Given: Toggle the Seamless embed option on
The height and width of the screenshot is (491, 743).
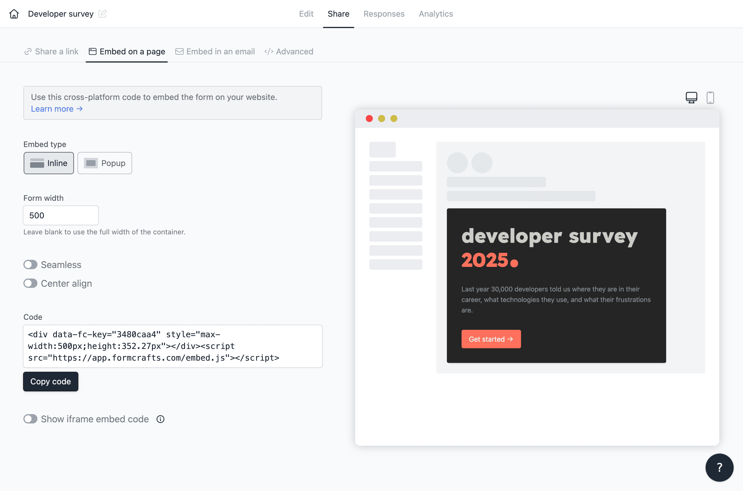Looking at the screenshot, I should coord(30,265).
